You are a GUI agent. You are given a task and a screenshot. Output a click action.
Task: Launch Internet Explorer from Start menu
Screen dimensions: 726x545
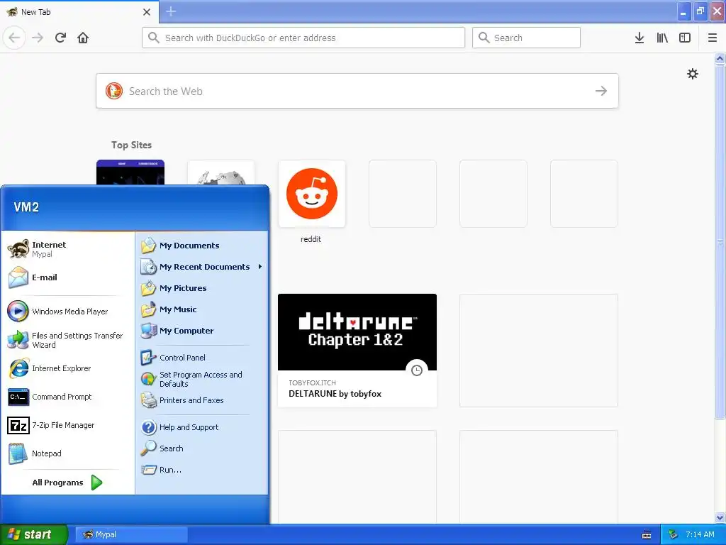coord(67,368)
